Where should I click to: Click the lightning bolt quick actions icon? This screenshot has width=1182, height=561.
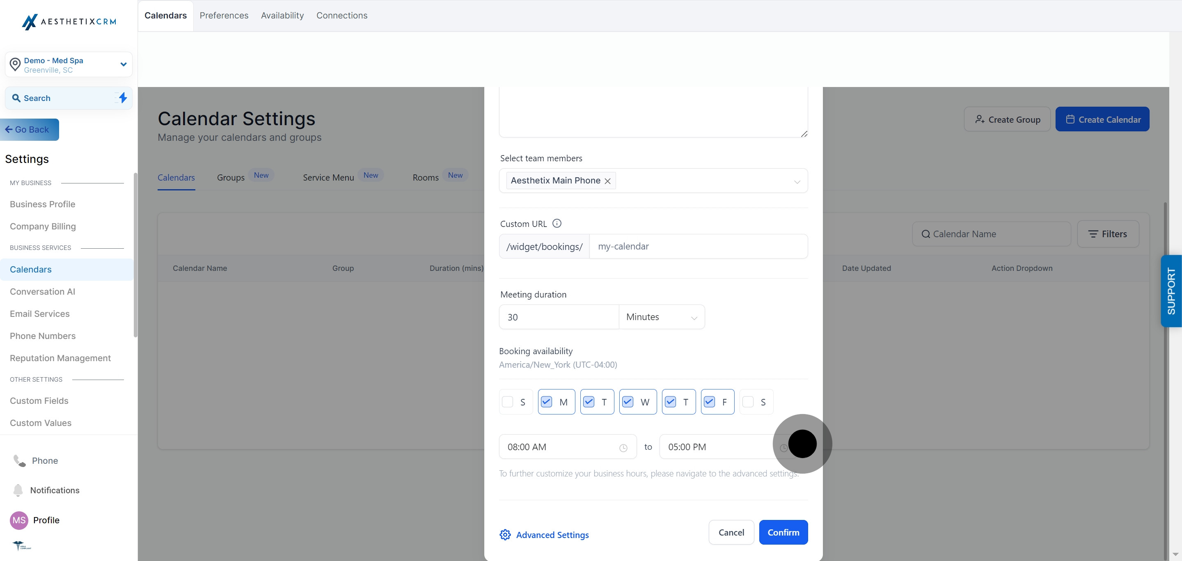(x=123, y=98)
